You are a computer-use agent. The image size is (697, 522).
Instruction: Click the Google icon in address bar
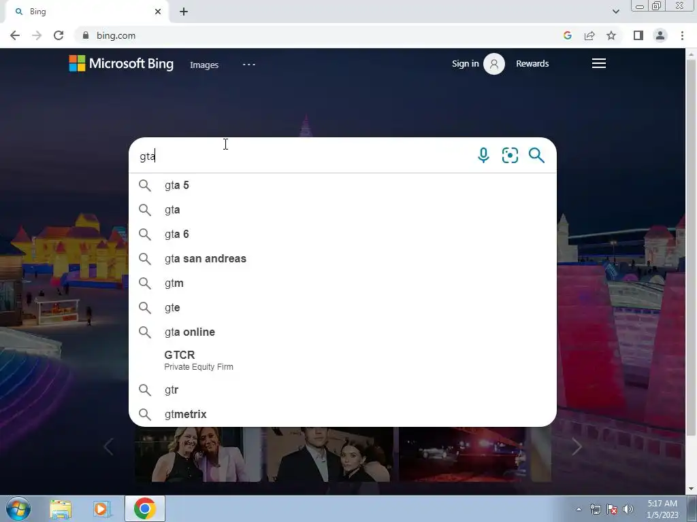(567, 35)
